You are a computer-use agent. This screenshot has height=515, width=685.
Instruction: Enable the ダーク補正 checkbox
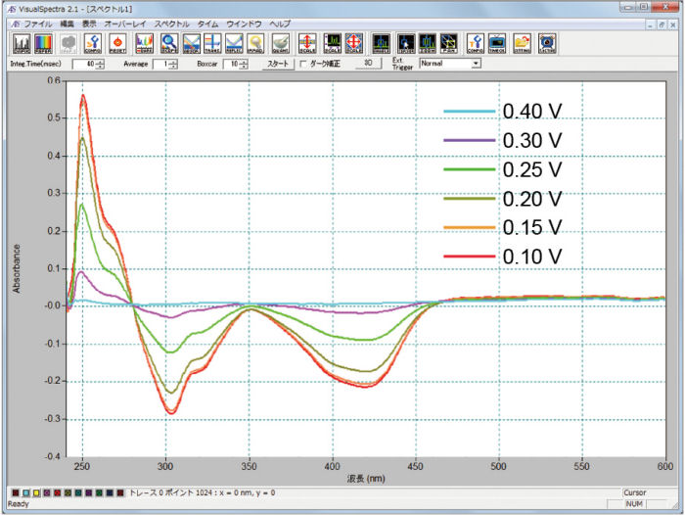pos(302,64)
